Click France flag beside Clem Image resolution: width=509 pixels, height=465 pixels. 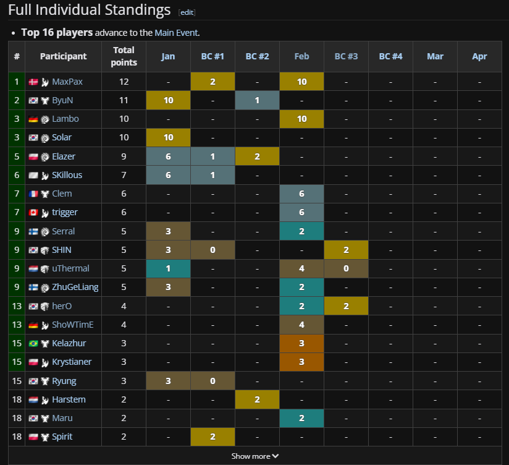tap(33, 194)
